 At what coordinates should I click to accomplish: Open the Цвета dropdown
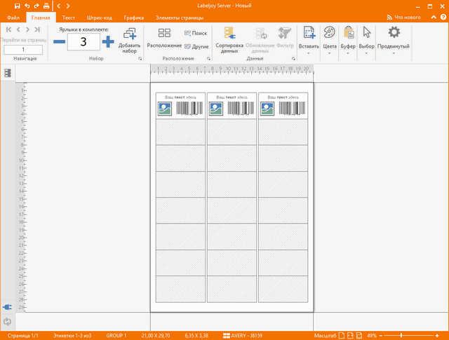click(x=330, y=53)
